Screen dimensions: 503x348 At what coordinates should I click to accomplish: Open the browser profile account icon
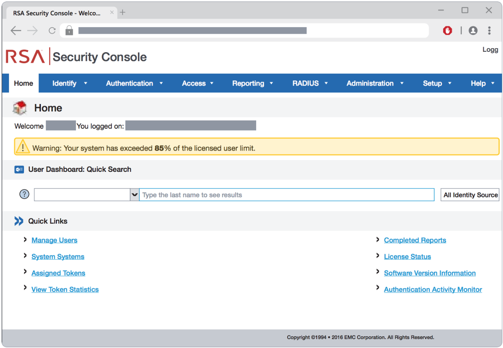(x=473, y=31)
